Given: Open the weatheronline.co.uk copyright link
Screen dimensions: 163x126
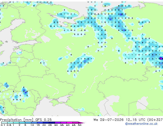Looking at the screenshot, I should [x=141, y=124].
